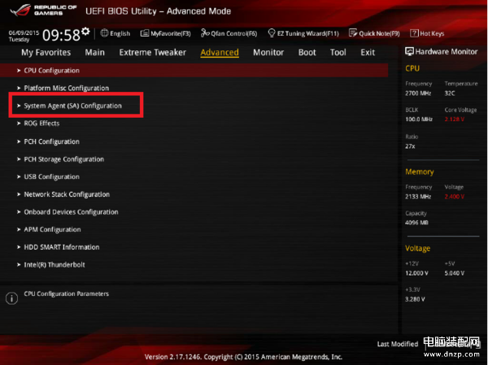Image resolution: width=488 pixels, height=365 pixels.
Task: Expand the CPU Configuration arrow
Action: point(19,71)
